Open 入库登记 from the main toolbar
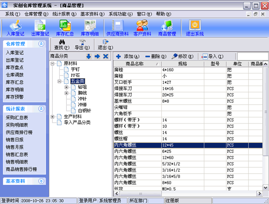The image size is (269, 204). click(x=16, y=27)
